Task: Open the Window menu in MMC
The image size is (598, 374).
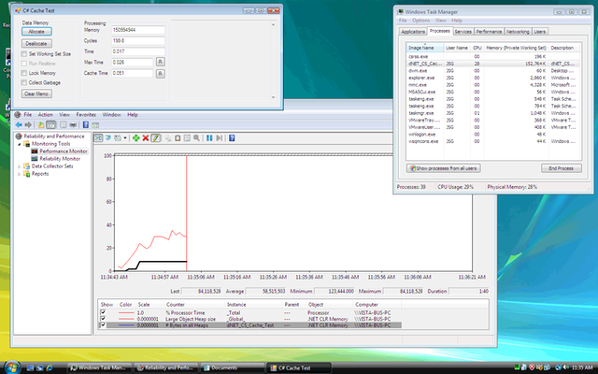Action: tap(111, 114)
